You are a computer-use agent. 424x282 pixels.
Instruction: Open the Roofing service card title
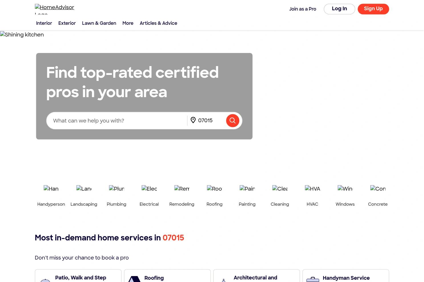(x=154, y=278)
